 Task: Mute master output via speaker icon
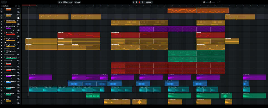[x=204, y=2]
